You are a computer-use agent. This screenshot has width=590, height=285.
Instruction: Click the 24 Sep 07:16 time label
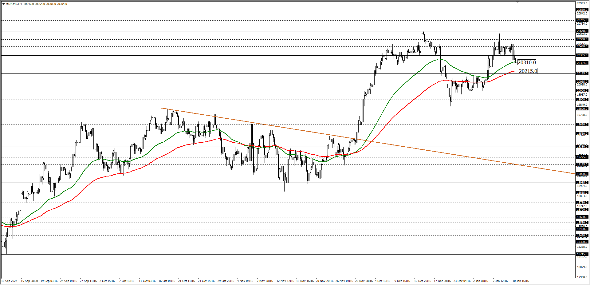pos(69,281)
